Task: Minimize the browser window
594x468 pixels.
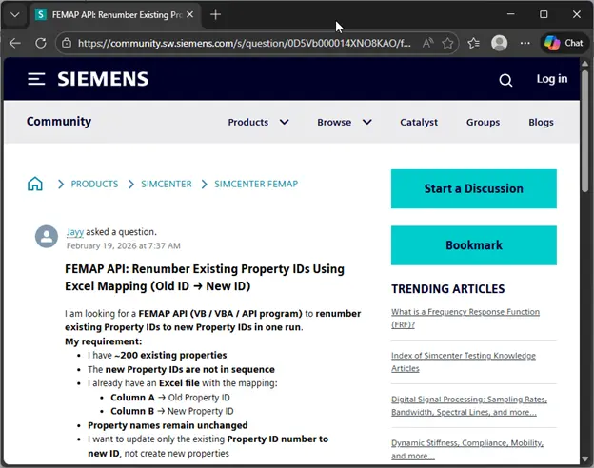Action: [x=510, y=14]
